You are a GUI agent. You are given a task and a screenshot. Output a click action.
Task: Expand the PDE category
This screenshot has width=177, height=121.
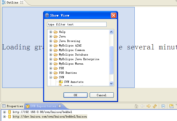click(x=51, y=68)
